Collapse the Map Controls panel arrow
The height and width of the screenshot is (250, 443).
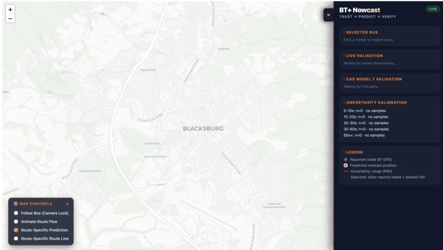point(67,204)
